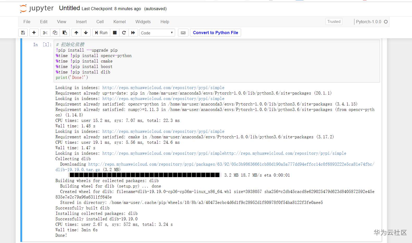Click the 'Wall time: 1.48 s' output

(x=75, y=126)
